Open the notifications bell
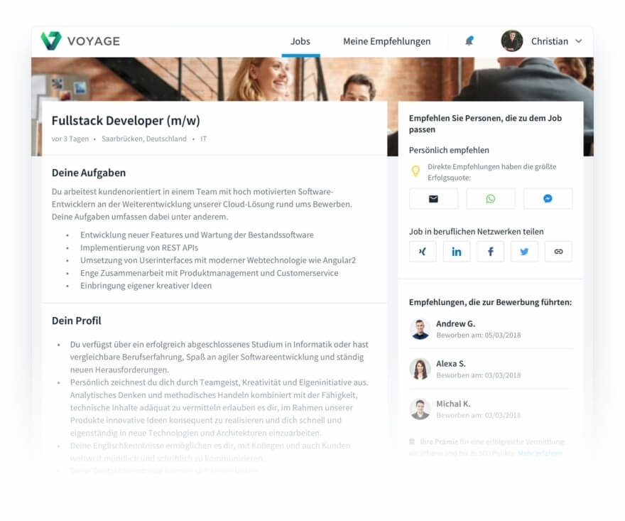625x521 pixels. pos(469,41)
